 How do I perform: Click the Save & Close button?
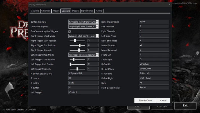click(145, 101)
